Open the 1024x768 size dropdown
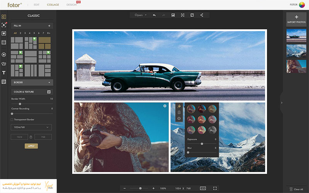309x193 pixels. click(x=31, y=127)
